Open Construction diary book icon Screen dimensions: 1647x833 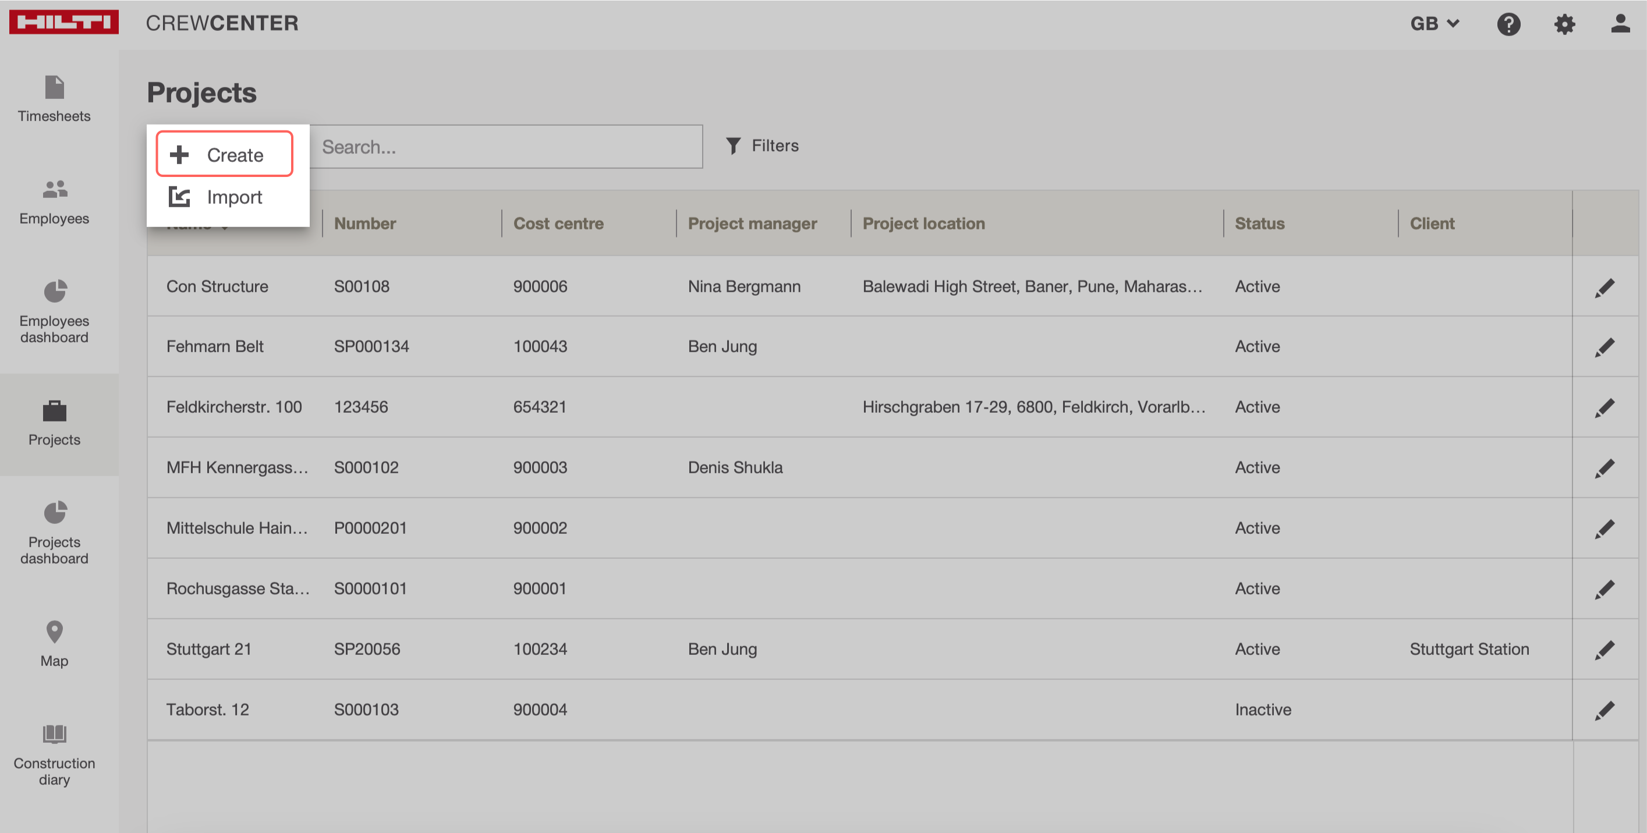(x=54, y=733)
